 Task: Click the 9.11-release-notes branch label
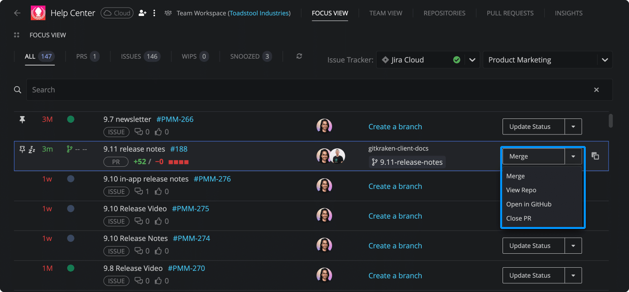(x=407, y=162)
